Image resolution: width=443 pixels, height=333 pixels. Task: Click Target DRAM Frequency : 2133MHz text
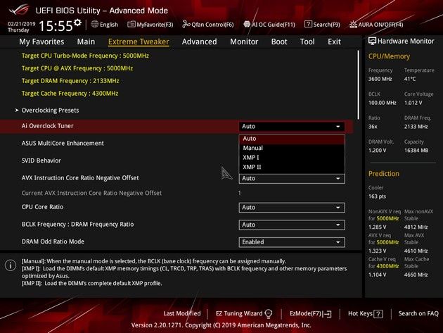tap(70, 81)
